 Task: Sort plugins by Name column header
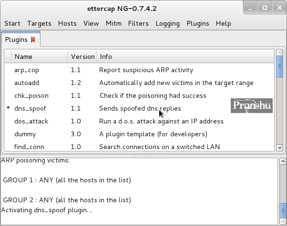[x=40, y=56]
